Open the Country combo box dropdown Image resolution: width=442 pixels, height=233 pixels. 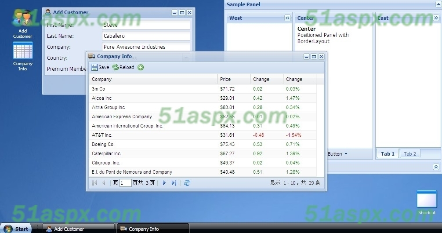coord(186,58)
